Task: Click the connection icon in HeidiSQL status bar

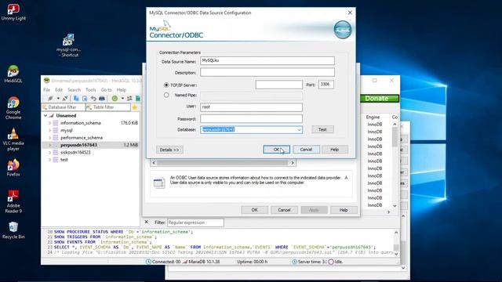Action: [x=148, y=262]
